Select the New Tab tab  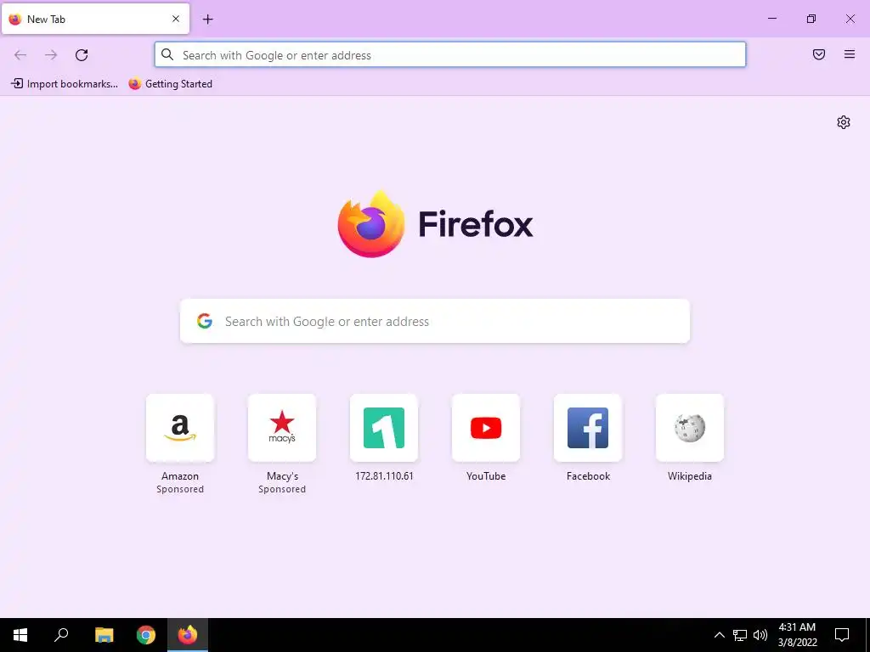coord(95,19)
